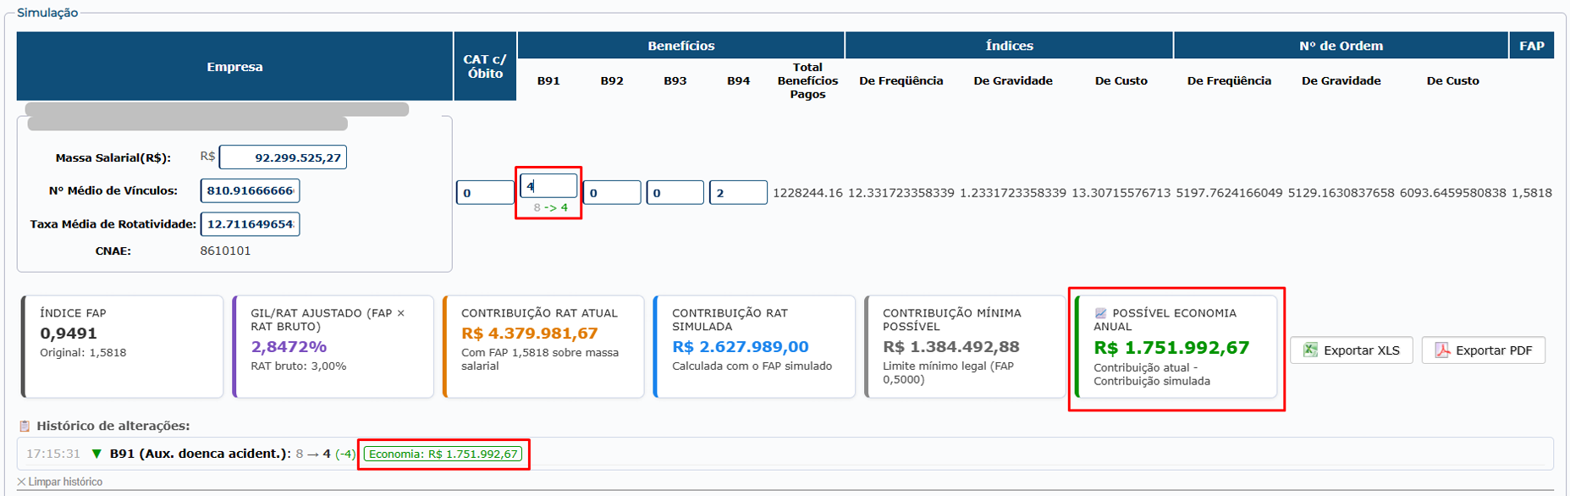
Task: Click the Total Benefícios Pagos subheader
Action: click(x=807, y=80)
